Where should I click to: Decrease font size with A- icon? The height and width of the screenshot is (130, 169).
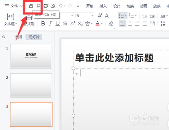107,16
